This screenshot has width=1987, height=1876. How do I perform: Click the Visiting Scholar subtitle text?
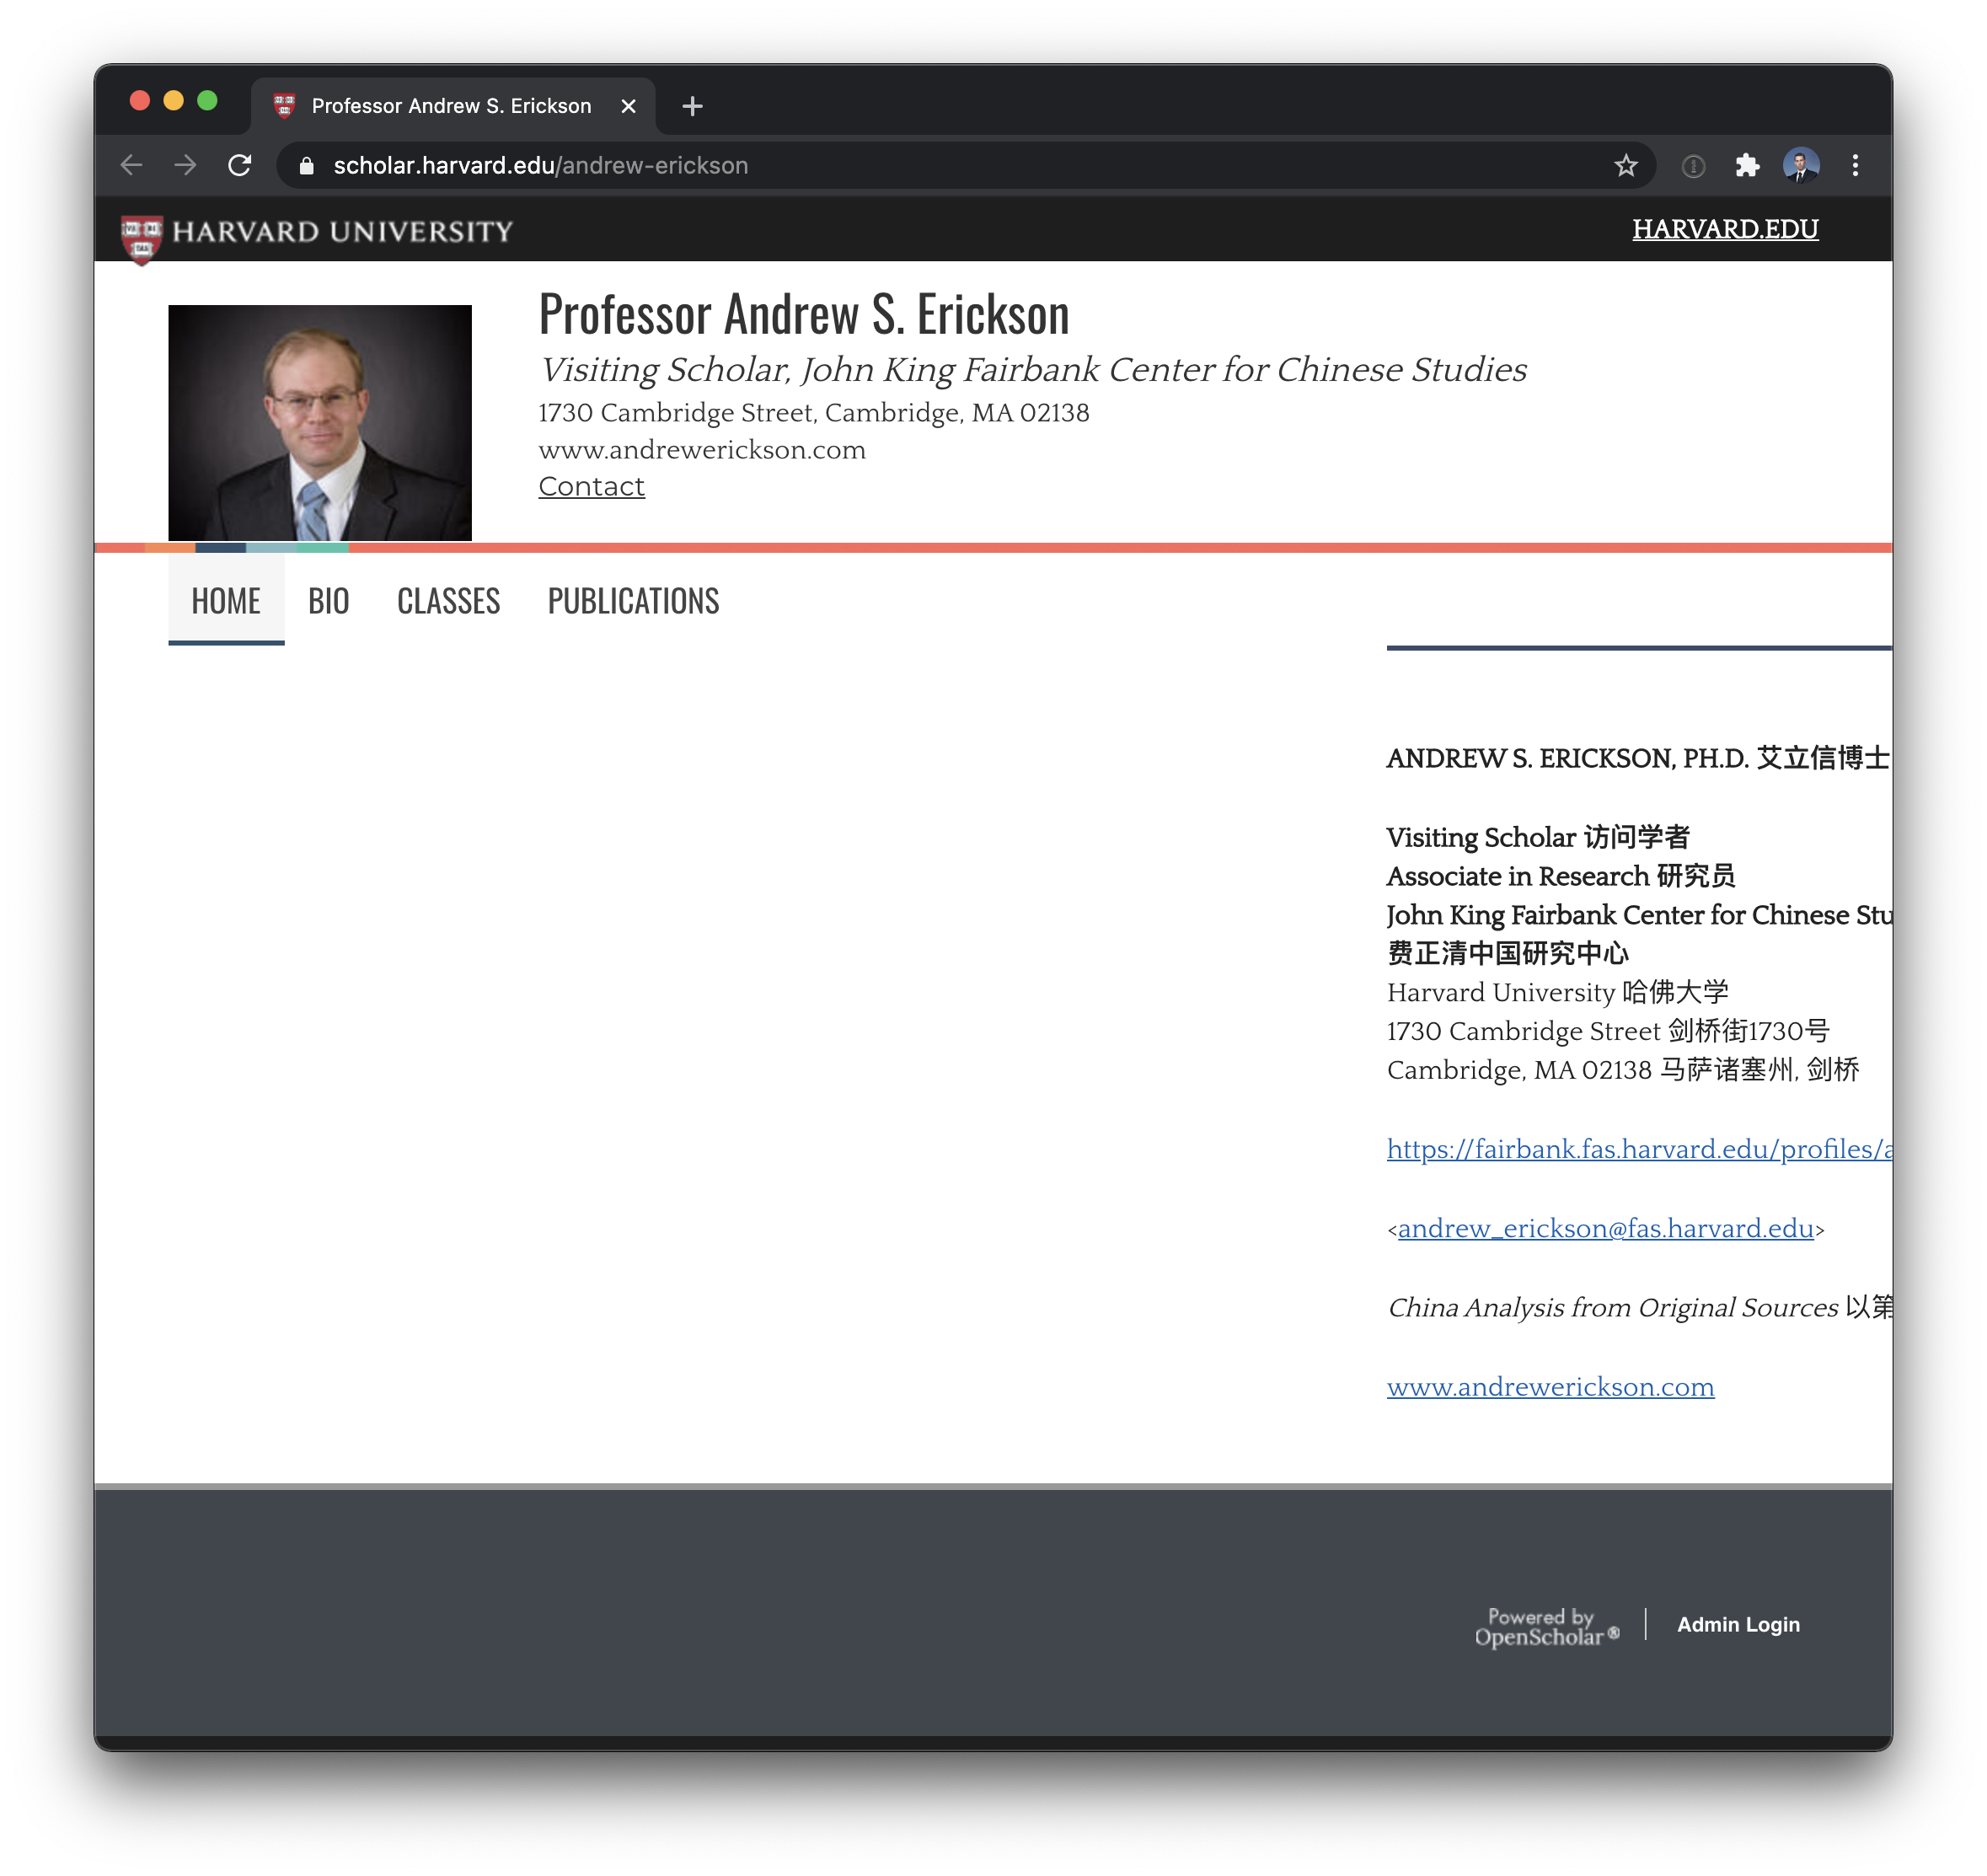1032,370
